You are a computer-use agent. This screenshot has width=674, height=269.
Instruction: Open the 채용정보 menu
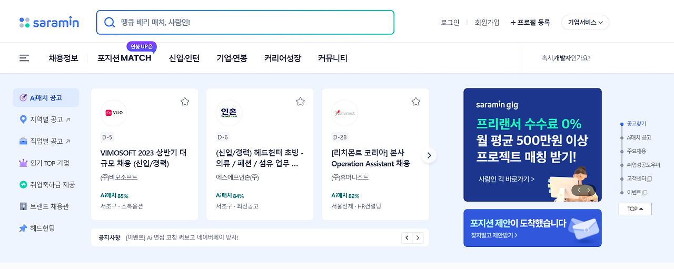pos(63,58)
